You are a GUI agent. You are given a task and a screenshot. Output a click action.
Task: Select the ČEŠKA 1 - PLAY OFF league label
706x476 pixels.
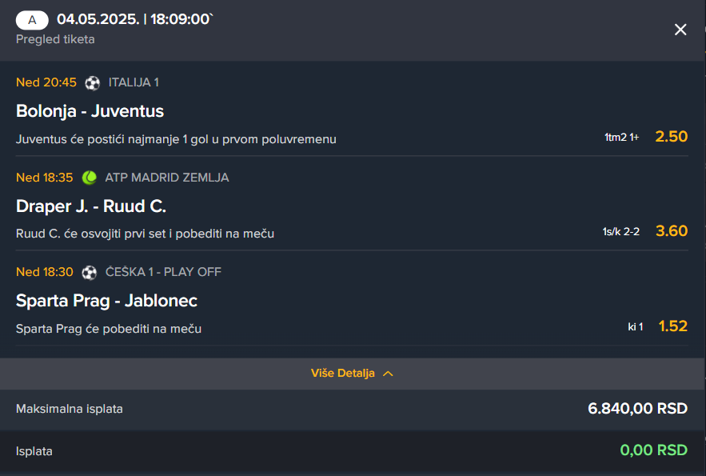pos(163,272)
